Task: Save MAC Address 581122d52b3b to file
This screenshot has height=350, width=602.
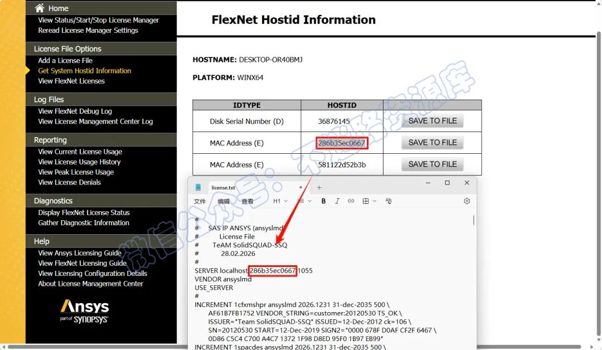Action: [x=433, y=164]
